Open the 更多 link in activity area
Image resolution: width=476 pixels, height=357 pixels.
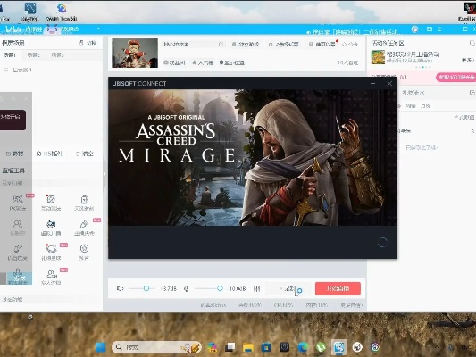467,61
